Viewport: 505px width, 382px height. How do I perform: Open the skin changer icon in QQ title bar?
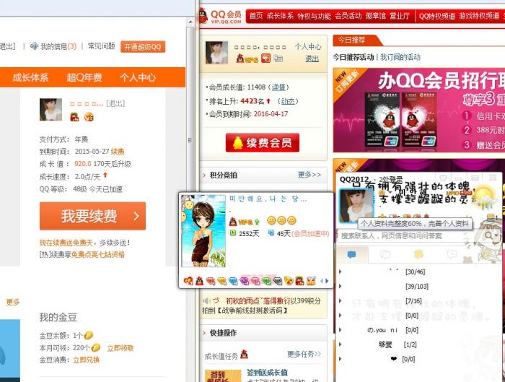pyautogui.click(x=443, y=178)
